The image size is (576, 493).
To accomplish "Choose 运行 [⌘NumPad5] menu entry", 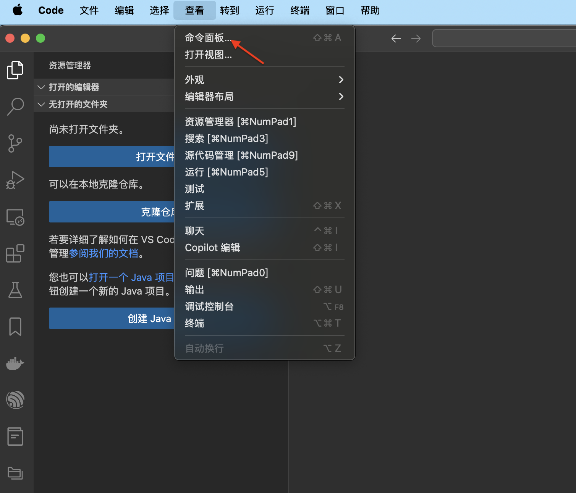I will tap(265, 172).
